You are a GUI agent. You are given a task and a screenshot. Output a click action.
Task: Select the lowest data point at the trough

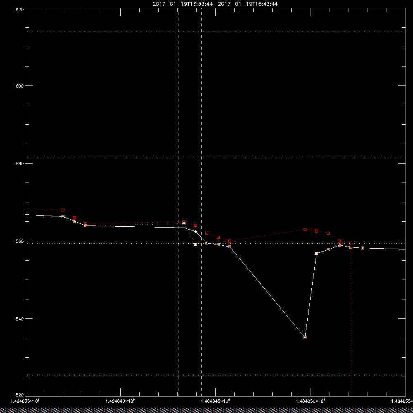tap(305, 338)
